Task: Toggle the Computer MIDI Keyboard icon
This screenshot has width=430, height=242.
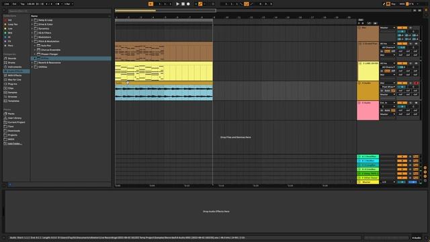Action: pyautogui.click(x=388, y=4)
